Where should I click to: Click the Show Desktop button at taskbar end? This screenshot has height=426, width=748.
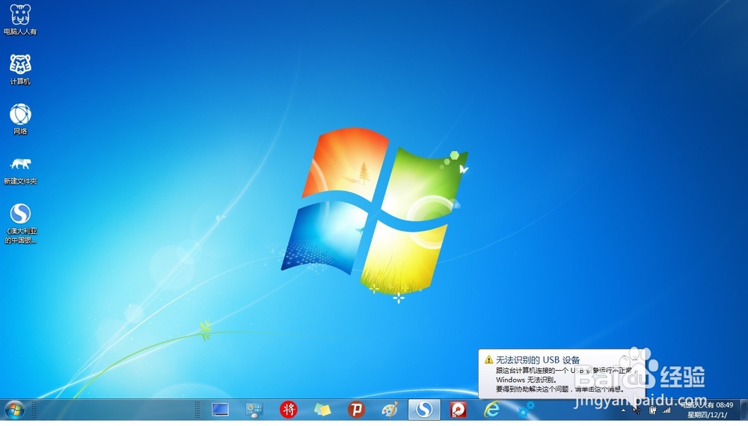tap(744, 410)
